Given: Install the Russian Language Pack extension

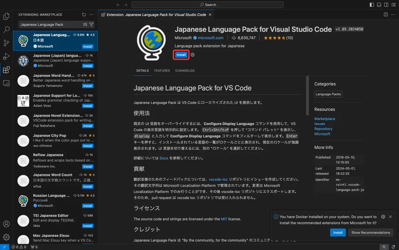Looking at the screenshot, I should tap(88, 206).
